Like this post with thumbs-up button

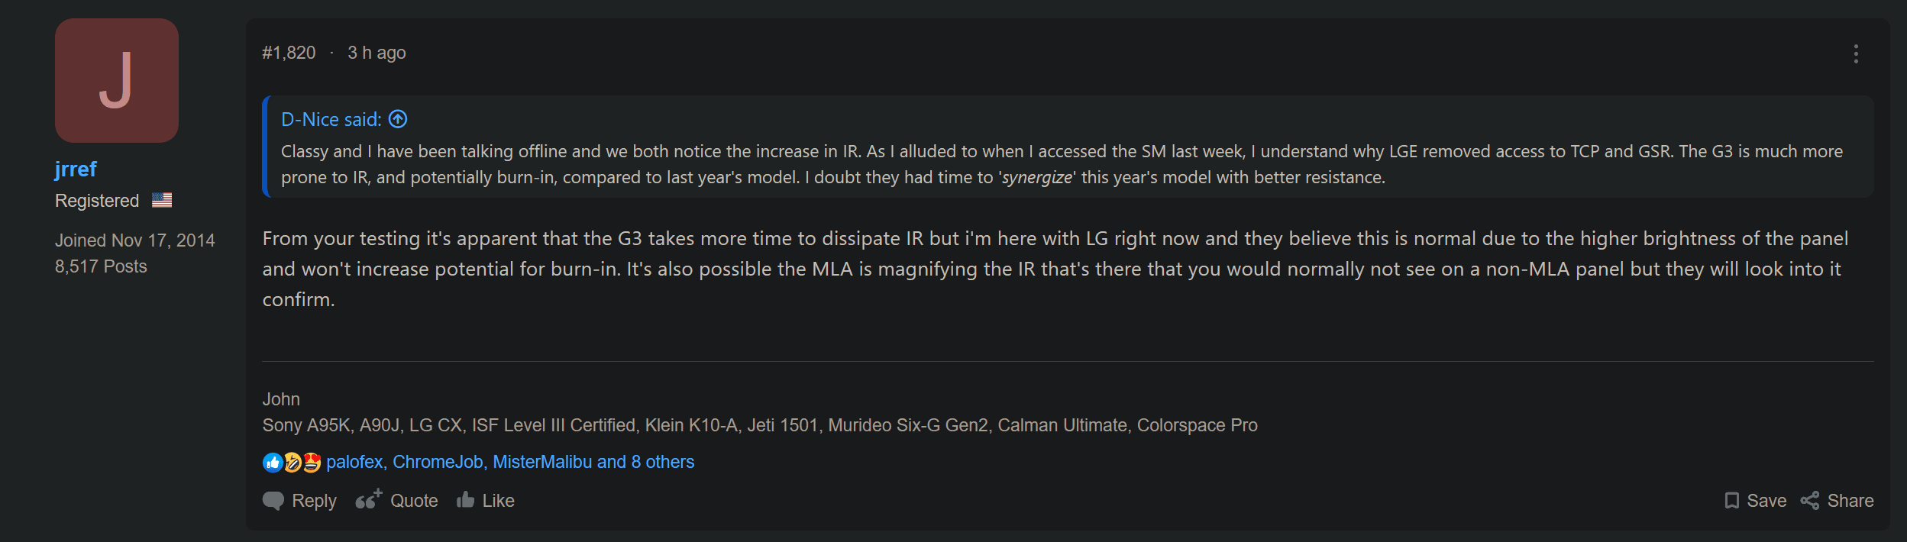pos(486,501)
